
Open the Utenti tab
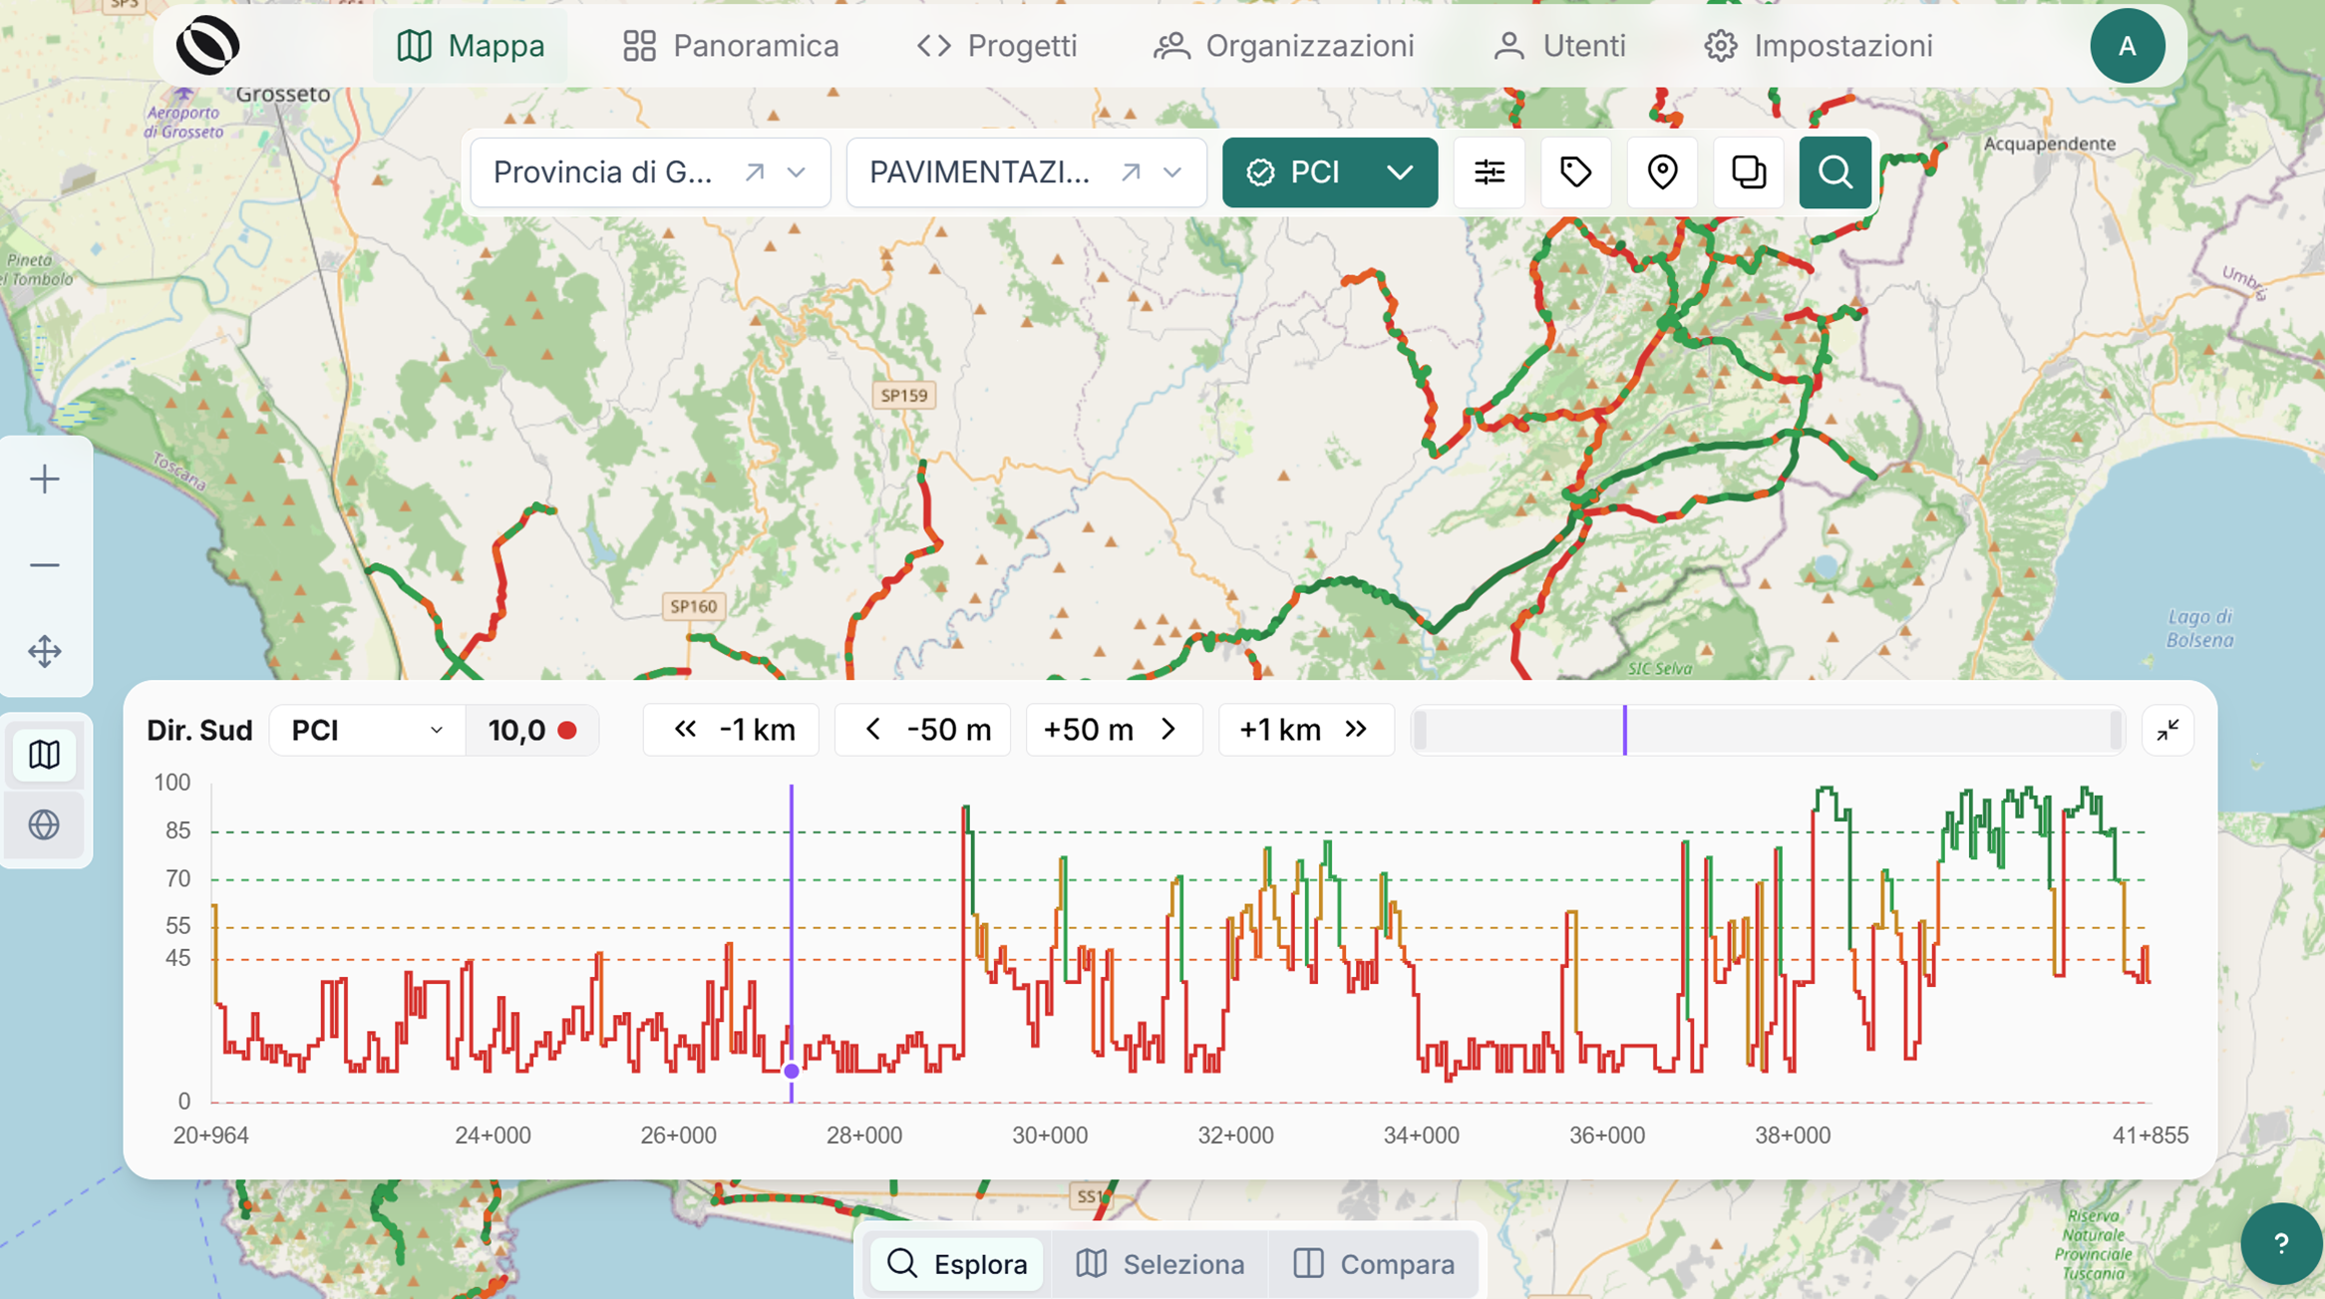[x=1559, y=46]
